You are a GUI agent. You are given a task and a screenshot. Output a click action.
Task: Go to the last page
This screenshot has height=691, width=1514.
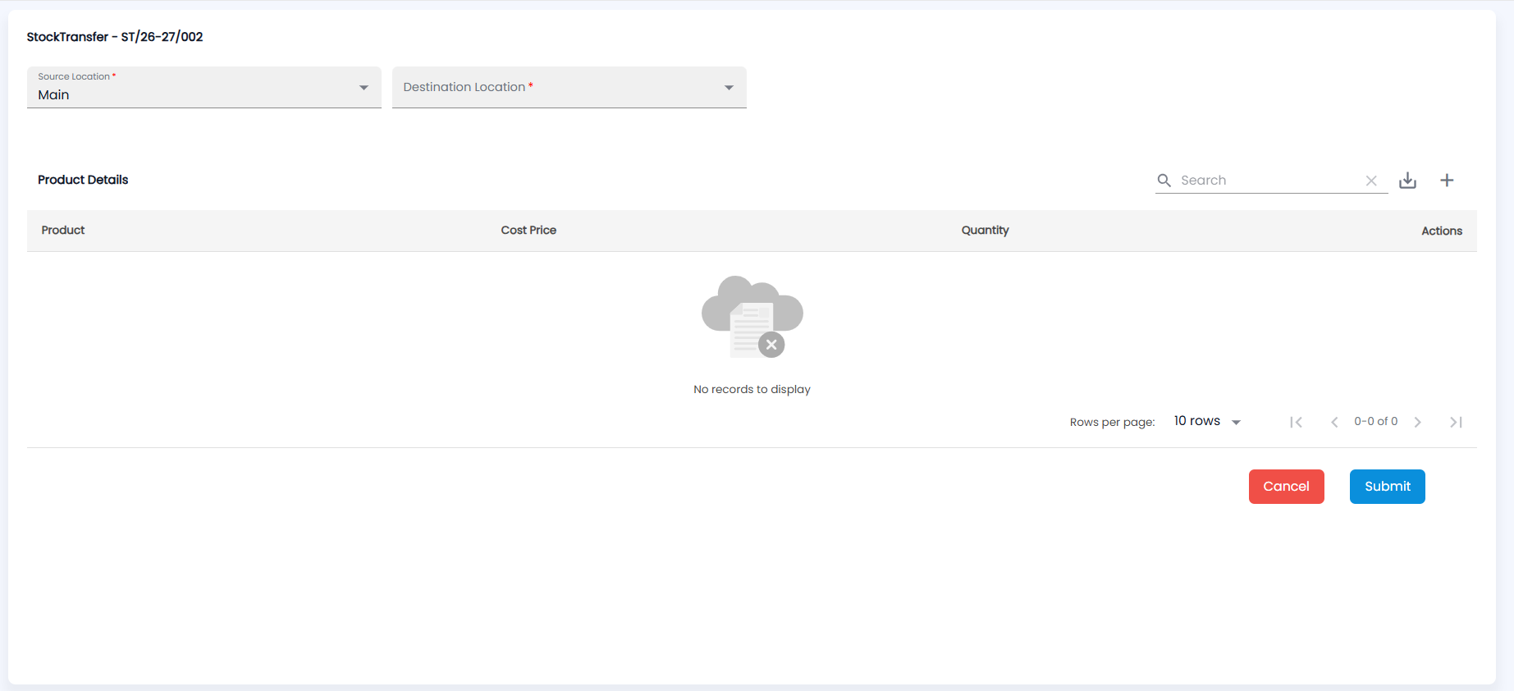1456,422
